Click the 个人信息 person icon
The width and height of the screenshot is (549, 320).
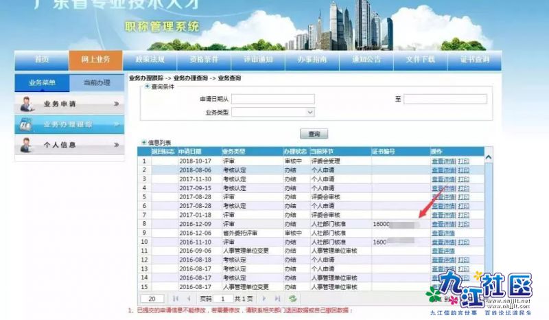click(x=26, y=145)
